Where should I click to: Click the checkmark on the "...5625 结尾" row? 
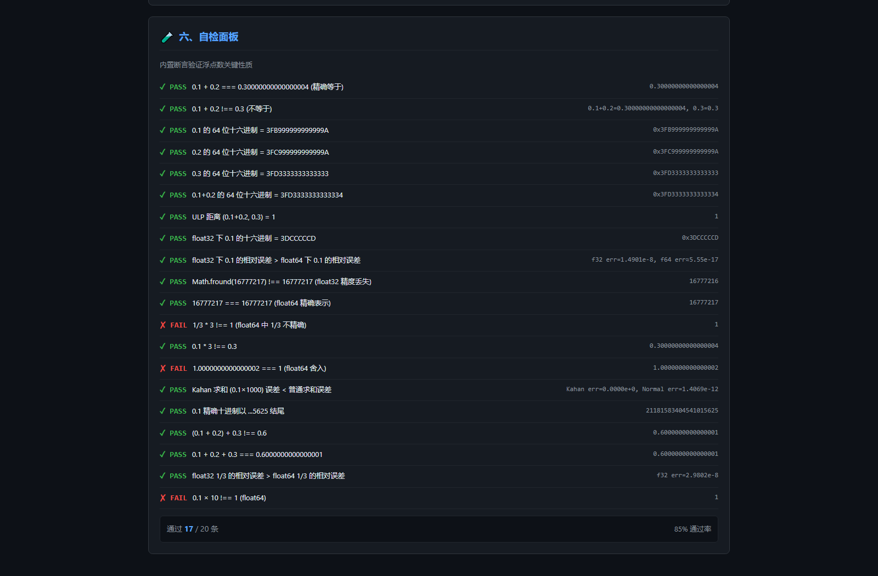click(162, 411)
